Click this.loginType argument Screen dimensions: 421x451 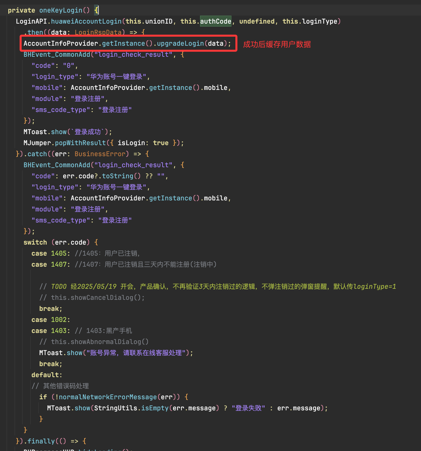pyautogui.click(x=310, y=21)
